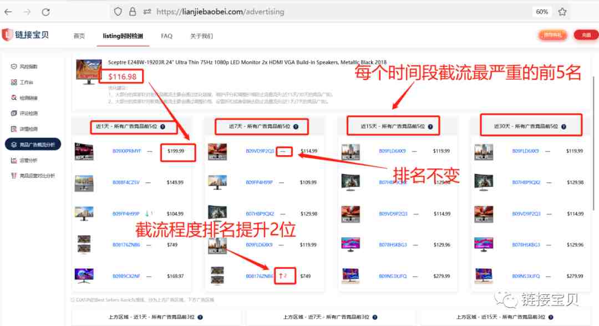
Task: Open ASIN link B088F4CZSV in 近1天 list
Action: (126, 182)
